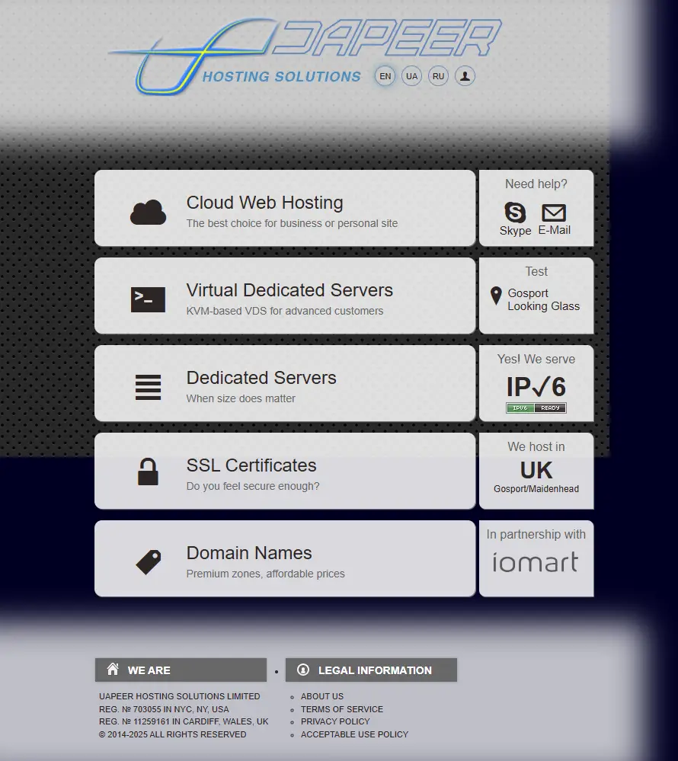Click 'The best choice for business or personal site'
678x761 pixels.
point(293,223)
